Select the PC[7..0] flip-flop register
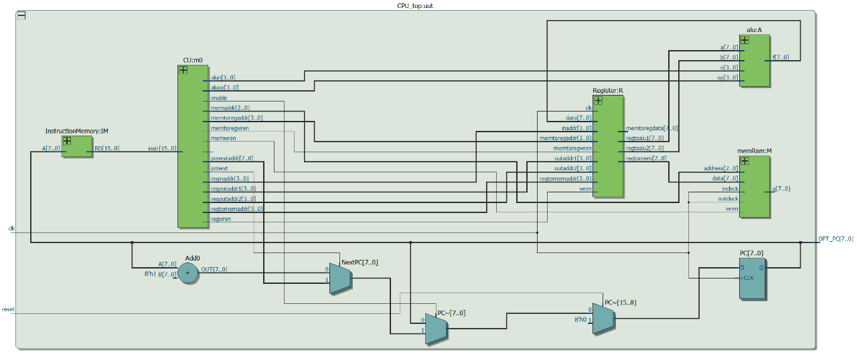Image resolution: width=857 pixels, height=358 pixels. pos(753,278)
